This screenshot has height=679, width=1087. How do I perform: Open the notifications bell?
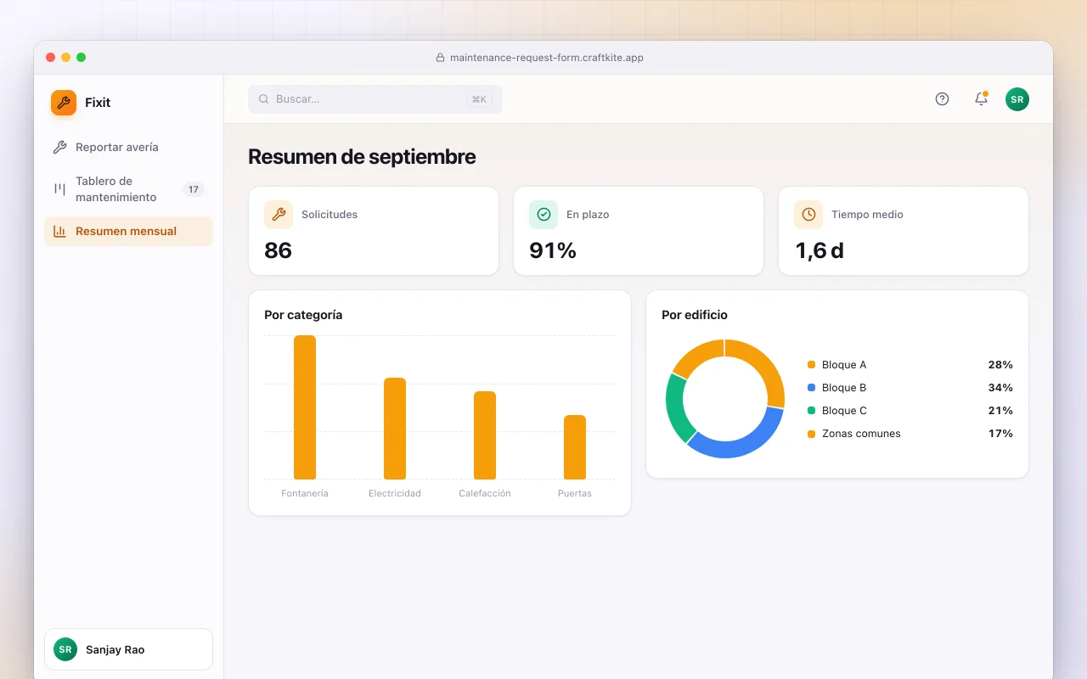click(981, 98)
